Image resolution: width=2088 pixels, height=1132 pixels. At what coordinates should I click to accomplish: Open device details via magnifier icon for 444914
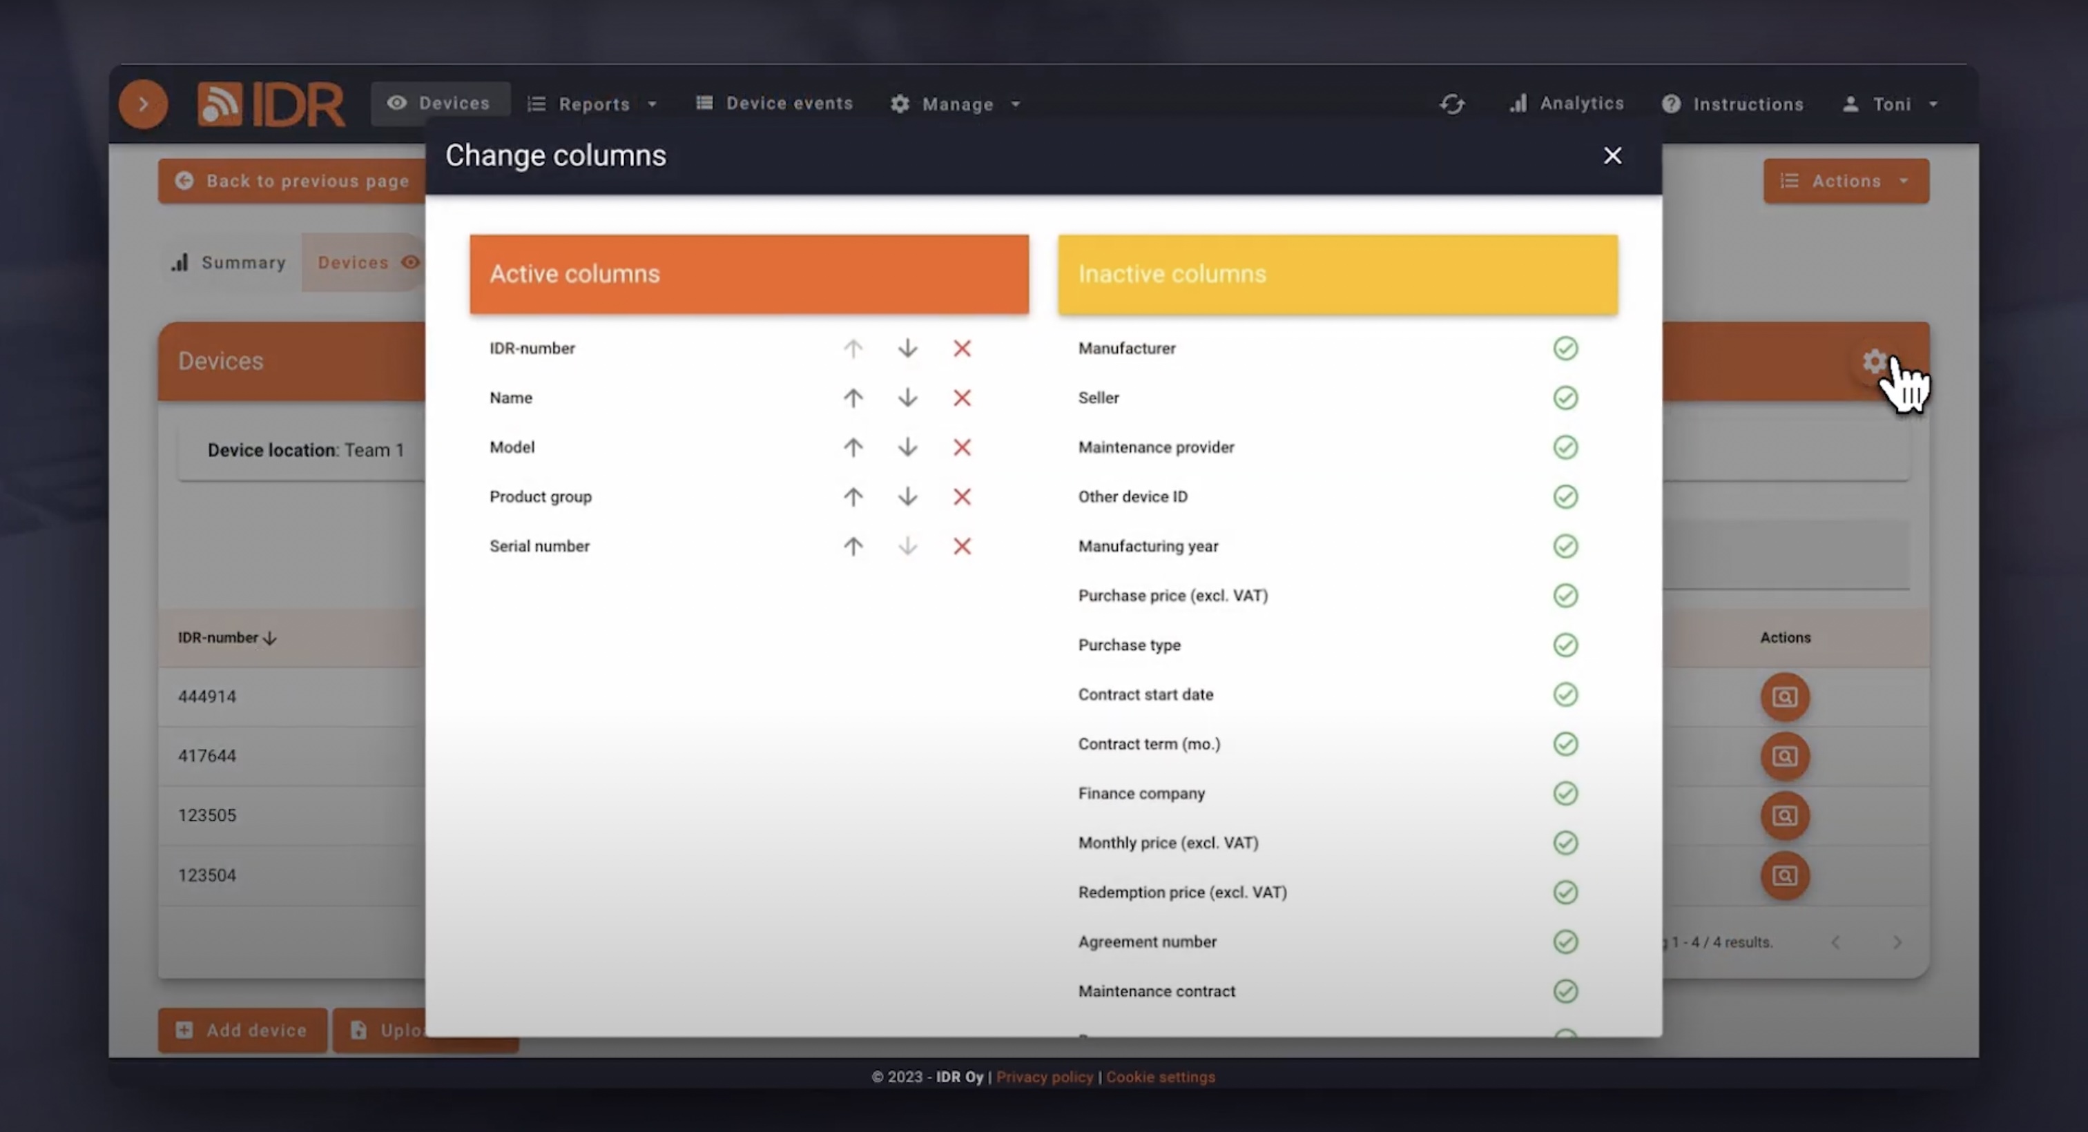click(1786, 697)
